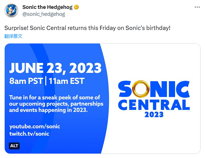The image size is (205, 158).
Task: Click youtube.com/sonic text in the image
Action: (35, 127)
